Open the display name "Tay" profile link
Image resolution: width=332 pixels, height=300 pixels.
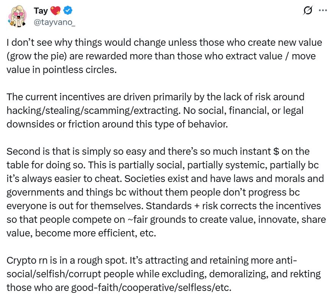[x=41, y=11]
